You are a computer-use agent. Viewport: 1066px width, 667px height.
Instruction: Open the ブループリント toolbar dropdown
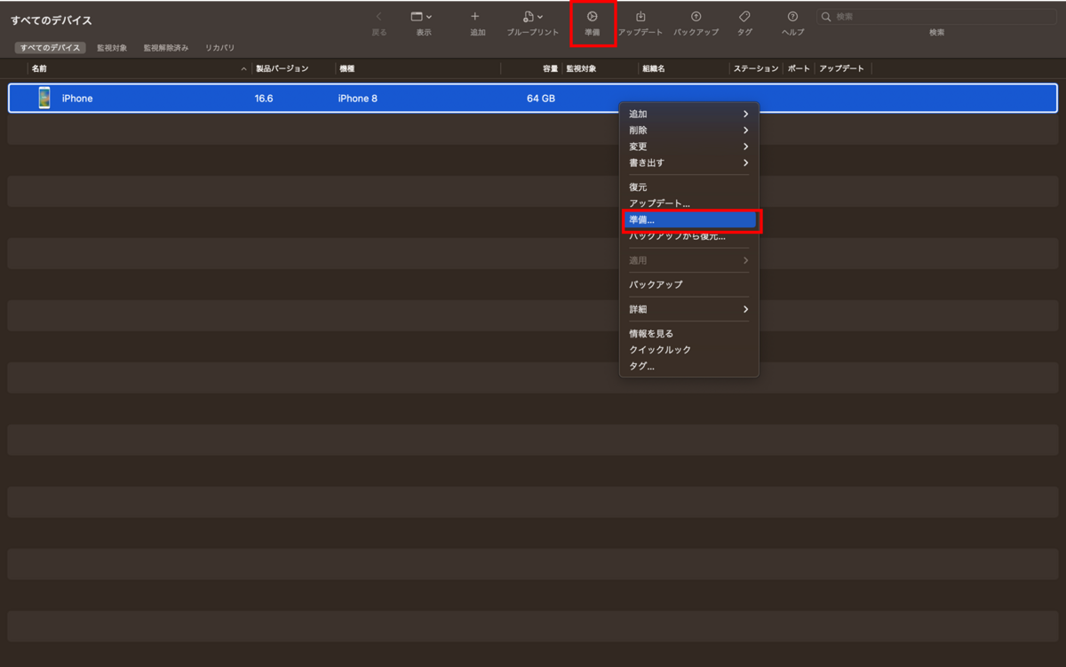pyautogui.click(x=533, y=17)
